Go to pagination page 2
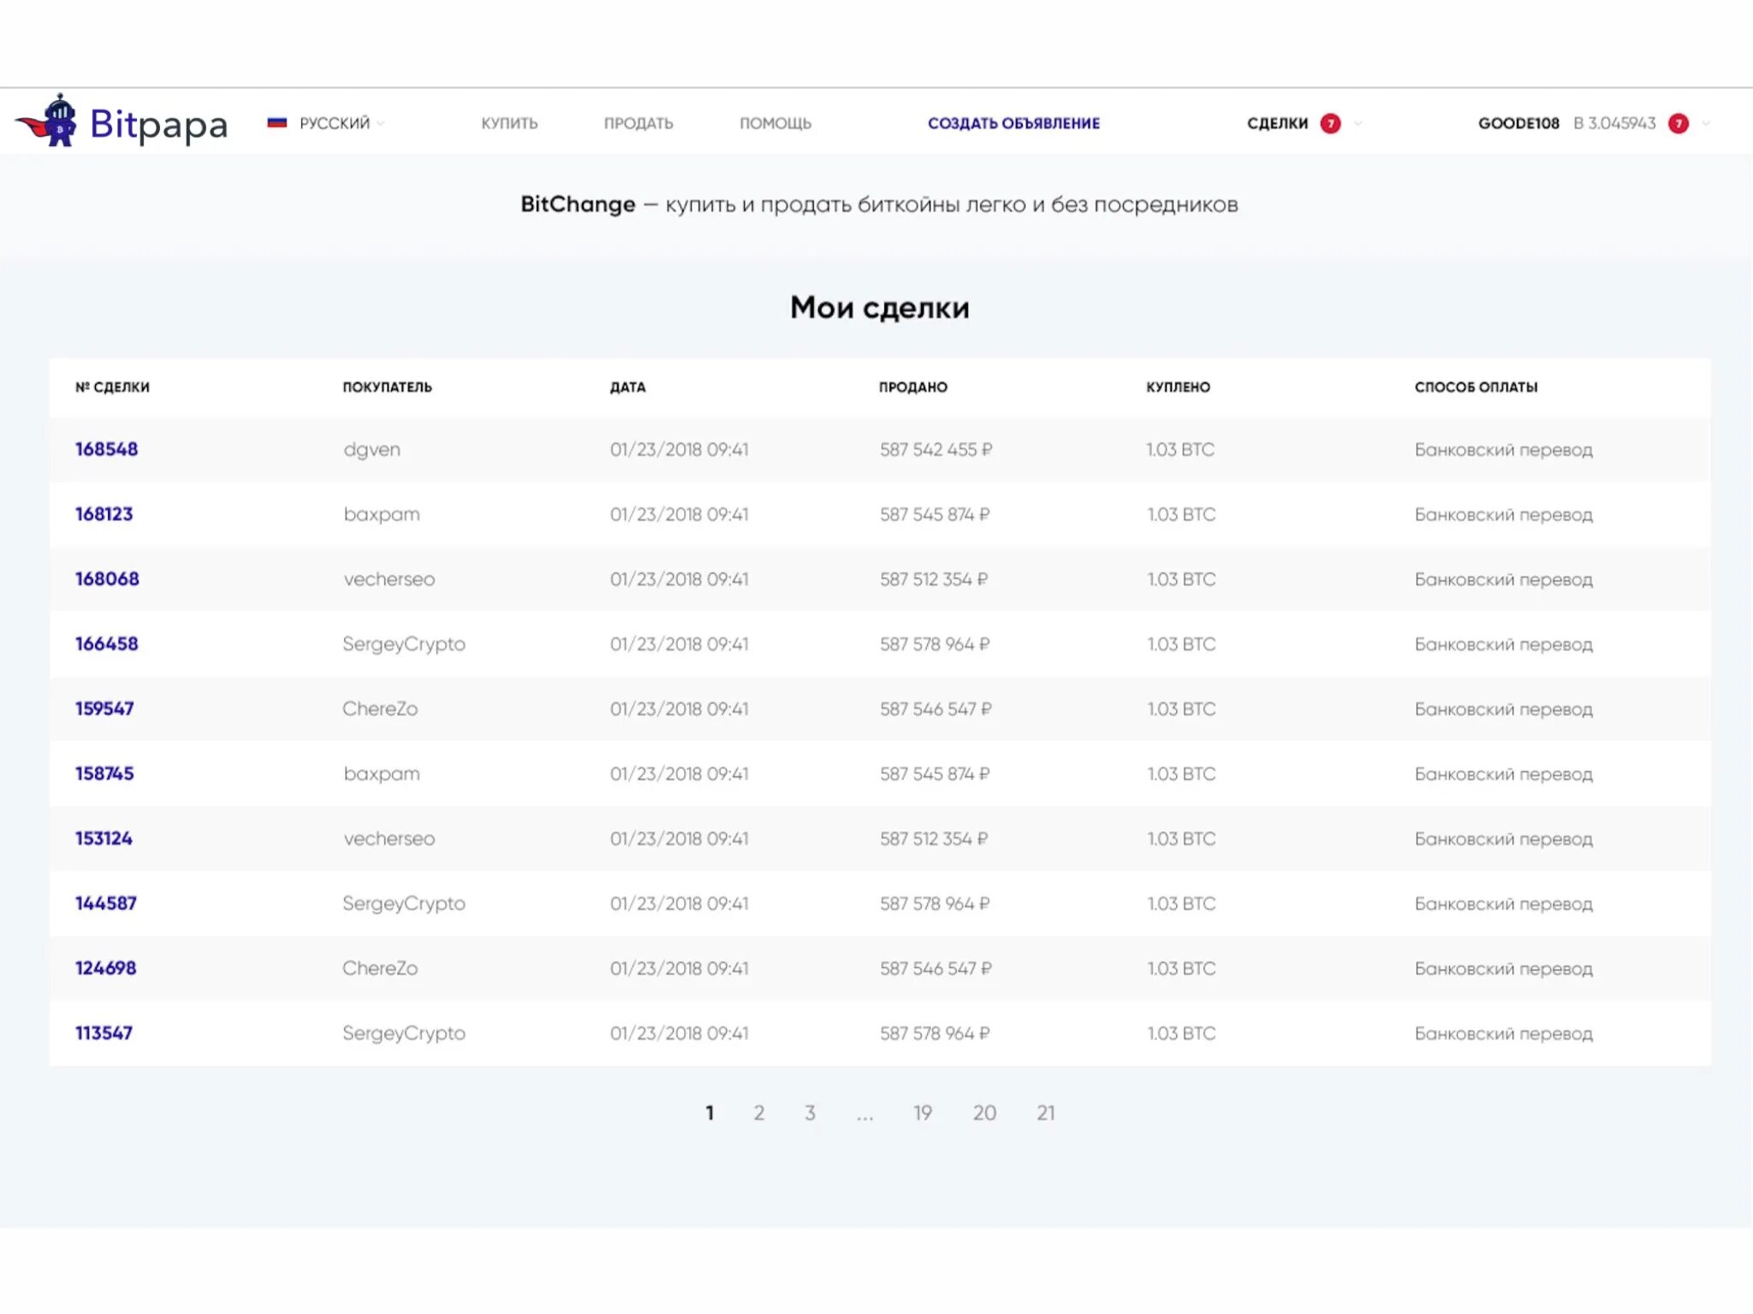 pos(758,1113)
